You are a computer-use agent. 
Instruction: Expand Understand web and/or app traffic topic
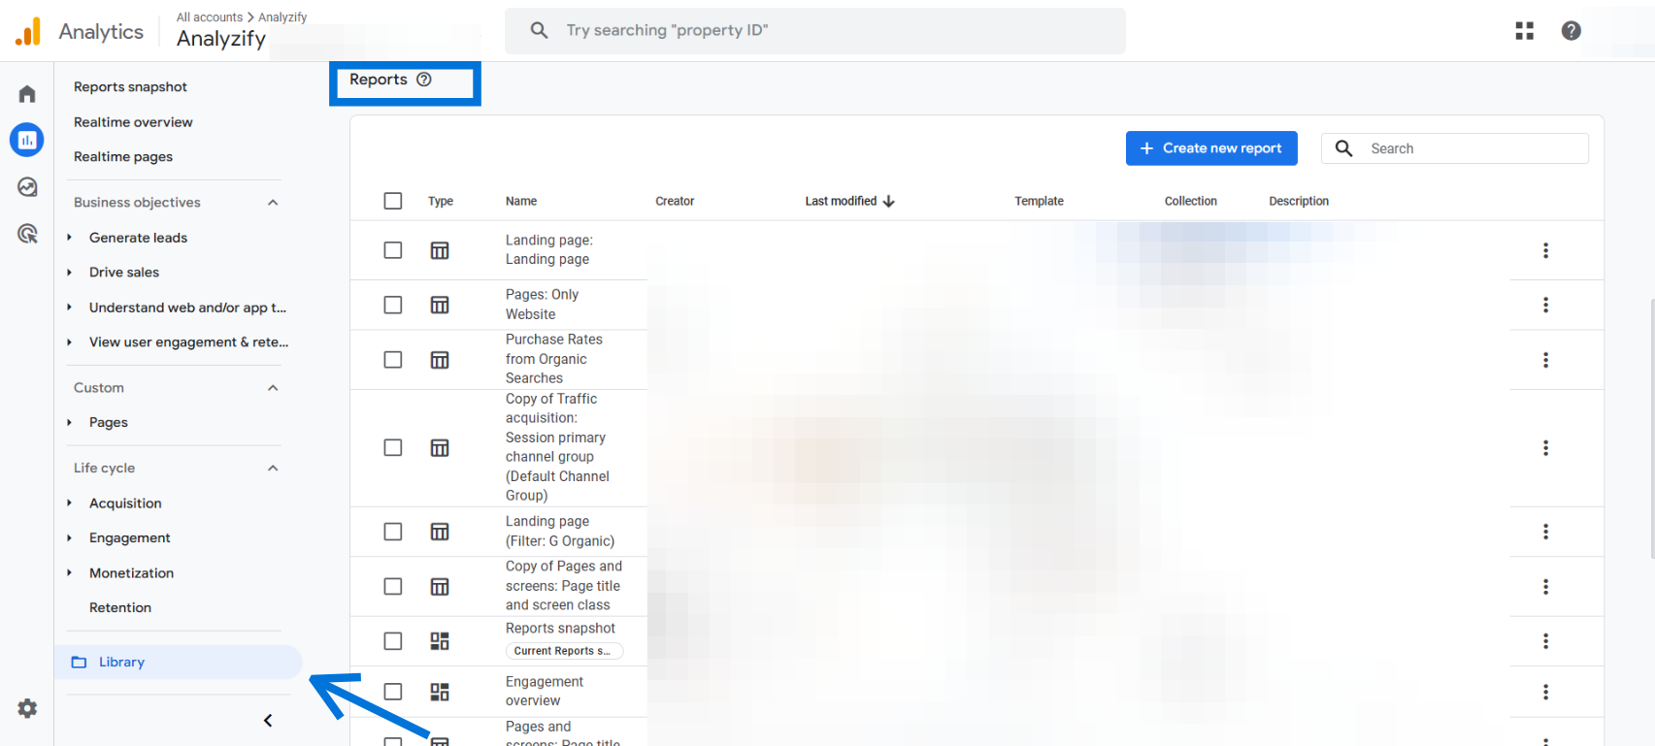[x=69, y=308]
